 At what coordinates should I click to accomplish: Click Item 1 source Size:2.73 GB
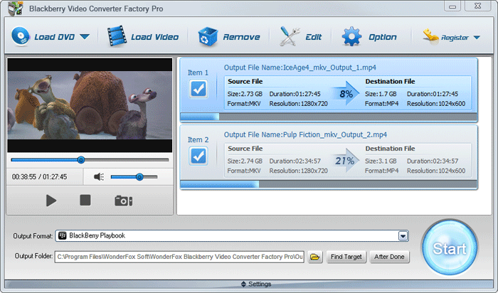coord(245,94)
